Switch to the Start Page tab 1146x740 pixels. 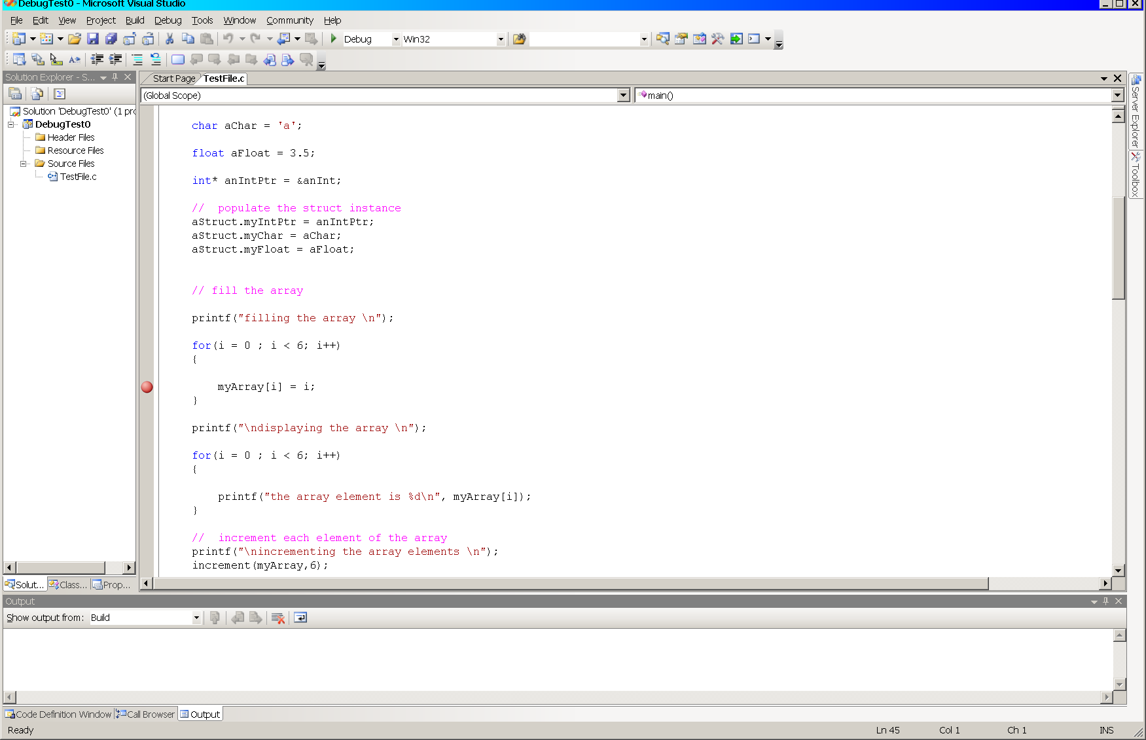173,79
